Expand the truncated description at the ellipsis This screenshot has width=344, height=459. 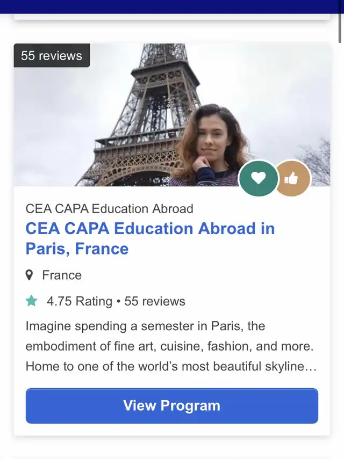(311, 367)
